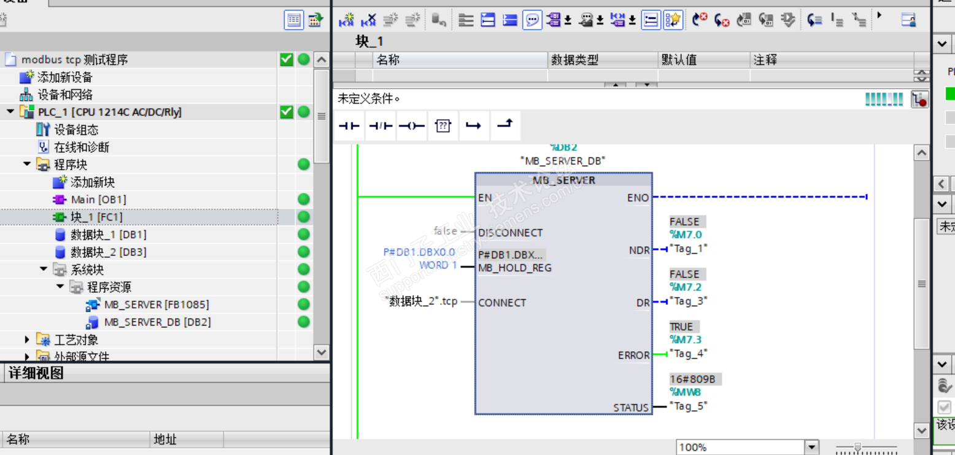Click the 数据类型 column header

click(x=603, y=60)
